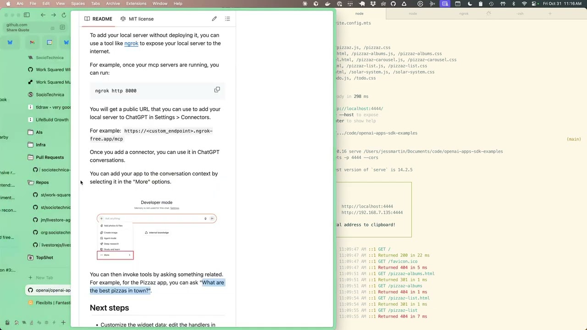Follow the ngrok hyperlink in README

coord(131,43)
